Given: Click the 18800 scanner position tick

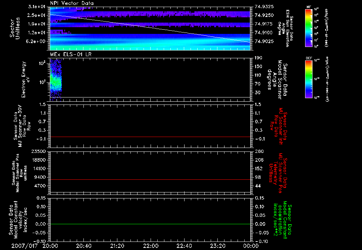Looking at the screenshot, I should pyautogui.click(x=38, y=160).
